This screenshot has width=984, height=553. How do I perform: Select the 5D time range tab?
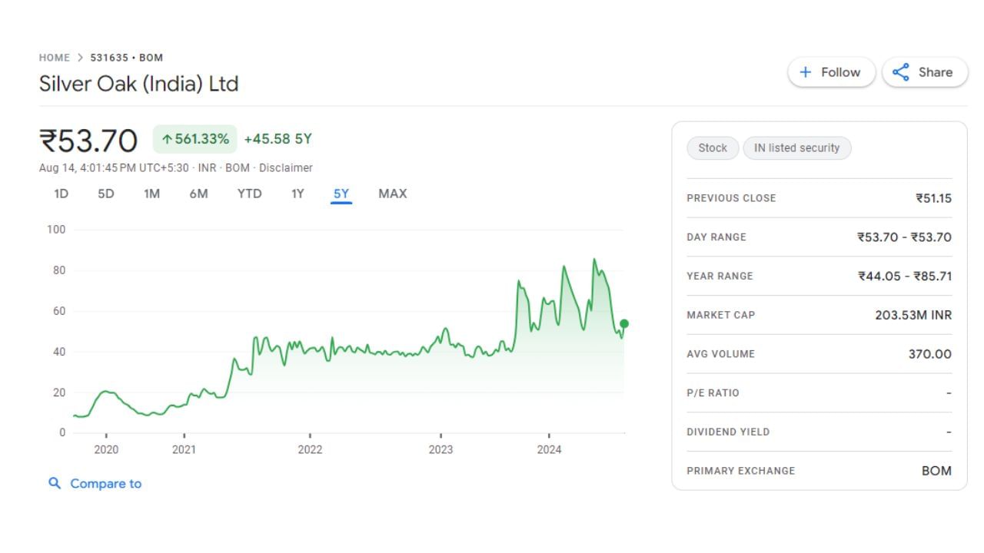[x=106, y=194]
